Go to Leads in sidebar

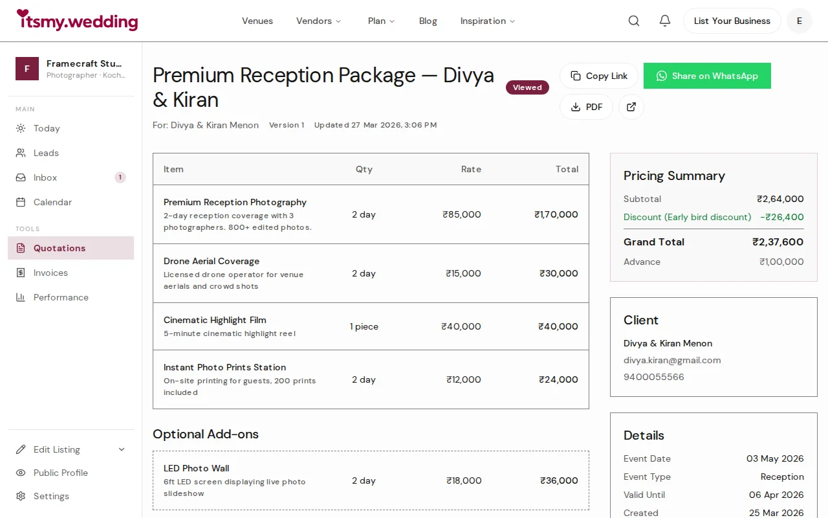(46, 153)
